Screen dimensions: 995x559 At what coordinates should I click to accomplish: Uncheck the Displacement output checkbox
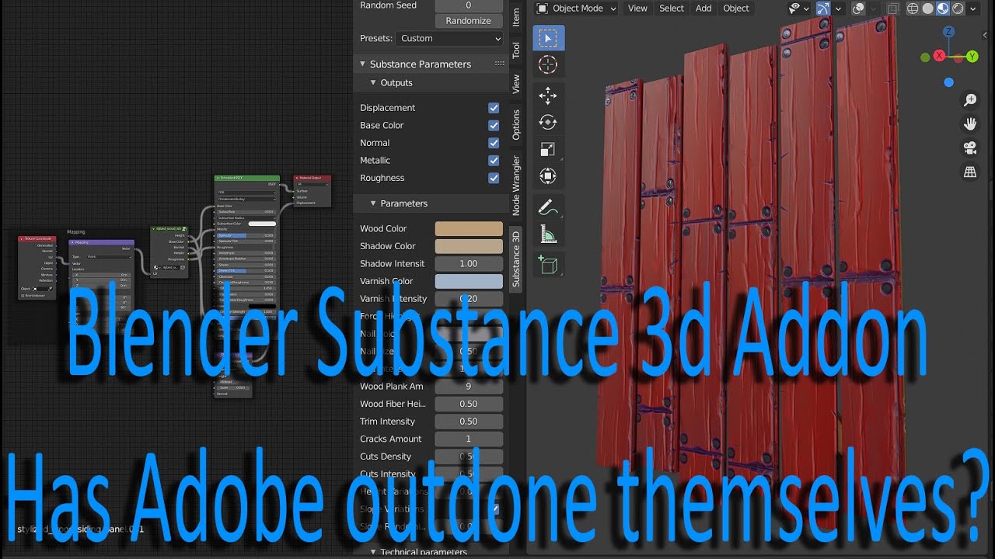(494, 108)
